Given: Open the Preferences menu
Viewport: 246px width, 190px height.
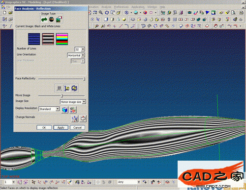Looking at the screenshot, I should [121, 7].
